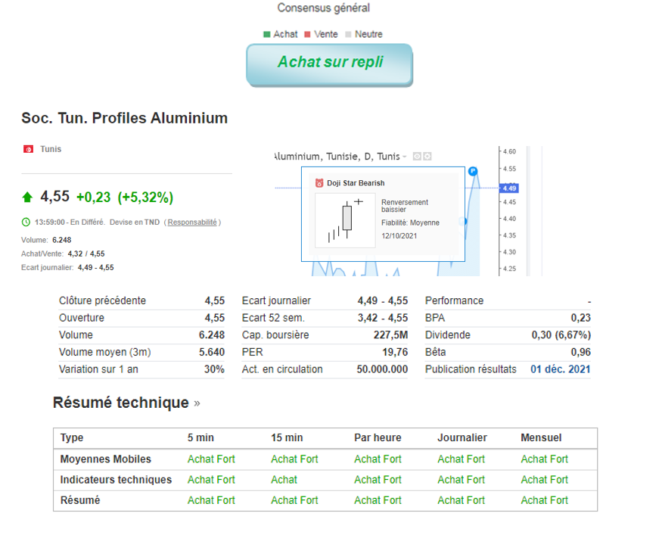659x535 pixels.
Task: Open the Responsabilité link
Action: pyautogui.click(x=192, y=222)
